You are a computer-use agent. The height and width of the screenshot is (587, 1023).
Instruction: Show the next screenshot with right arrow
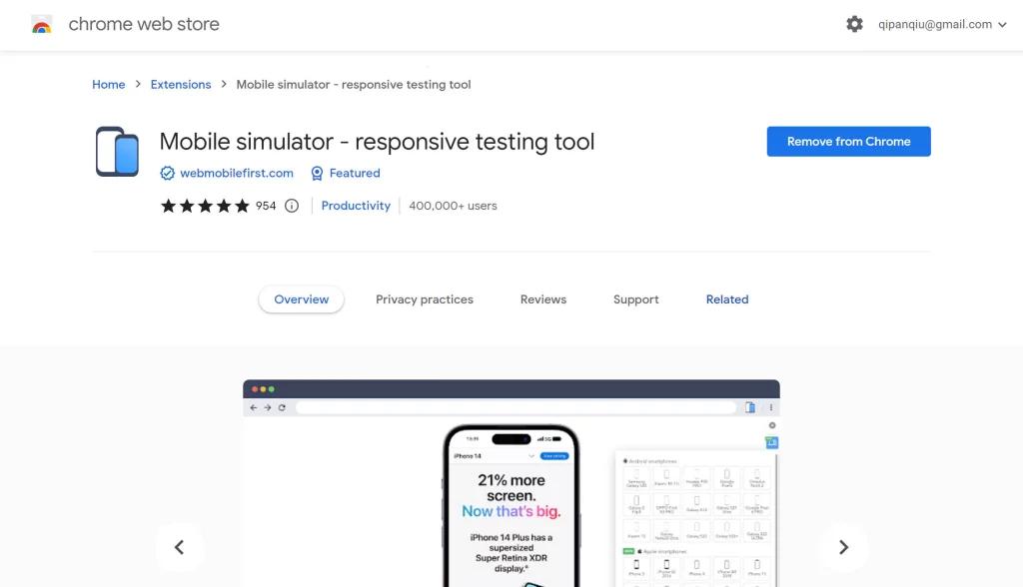(x=843, y=547)
